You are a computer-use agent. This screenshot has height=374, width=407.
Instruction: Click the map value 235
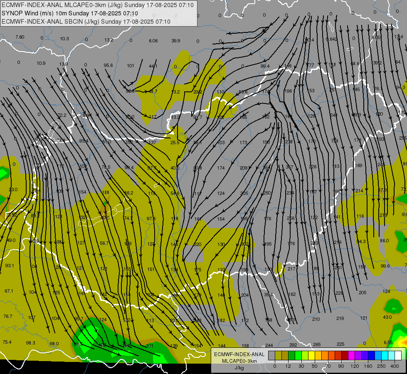tap(174, 320)
